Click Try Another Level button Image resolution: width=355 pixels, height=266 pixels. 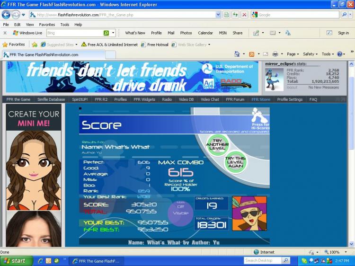217,145
